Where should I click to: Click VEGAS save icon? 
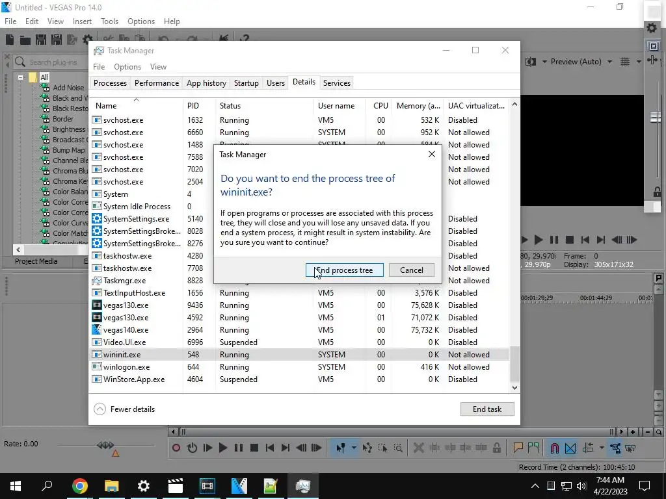(x=41, y=40)
